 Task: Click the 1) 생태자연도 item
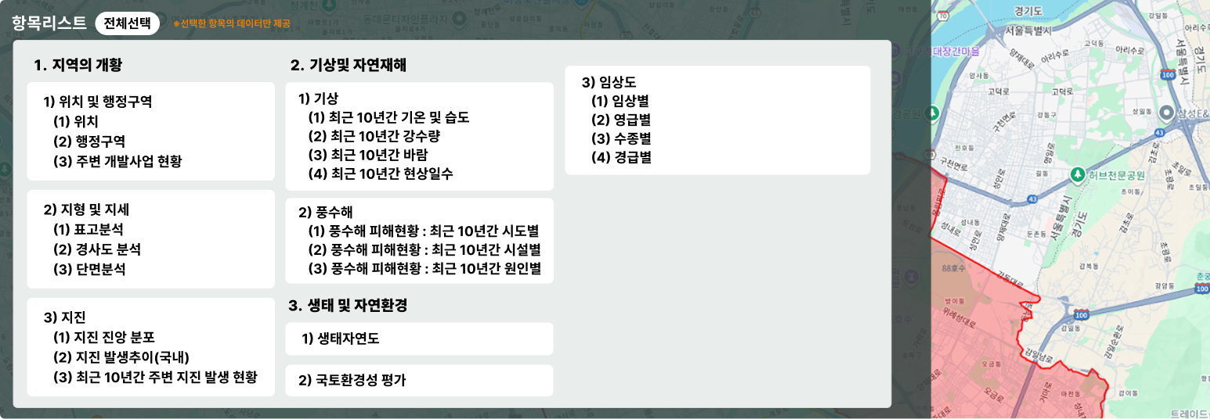341,338
